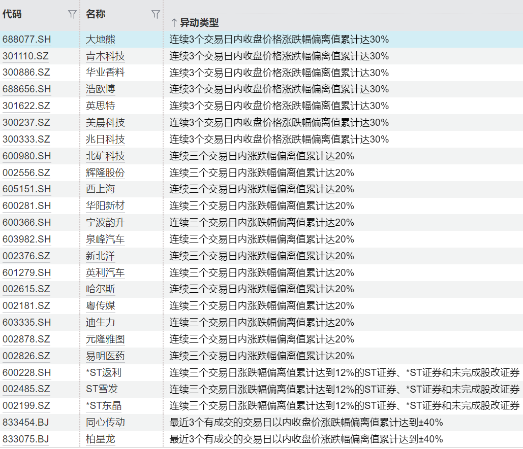Open stock code 688656.SH
Image resolution: width=523 pixels, height=449 pixels.
click(x=26, y=89)
